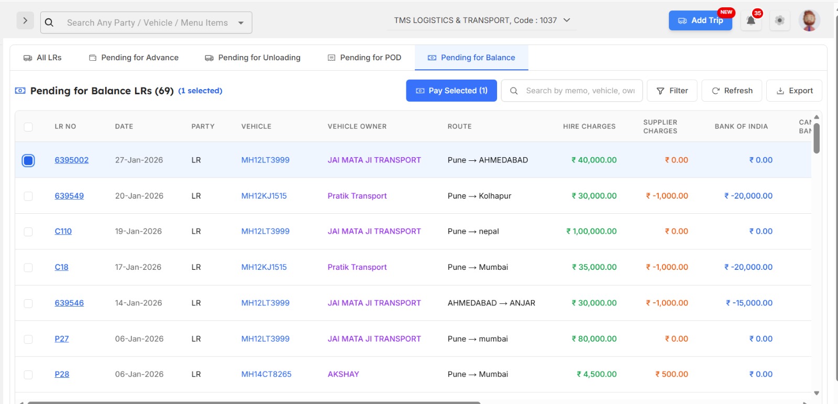Refresh the pending balance list
Viewport: 838px width, 404px height.
(732, 91)
